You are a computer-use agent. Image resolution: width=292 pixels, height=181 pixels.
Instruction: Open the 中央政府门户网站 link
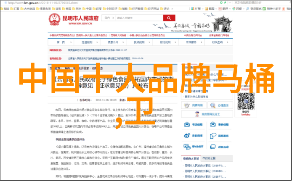[193, 35]
